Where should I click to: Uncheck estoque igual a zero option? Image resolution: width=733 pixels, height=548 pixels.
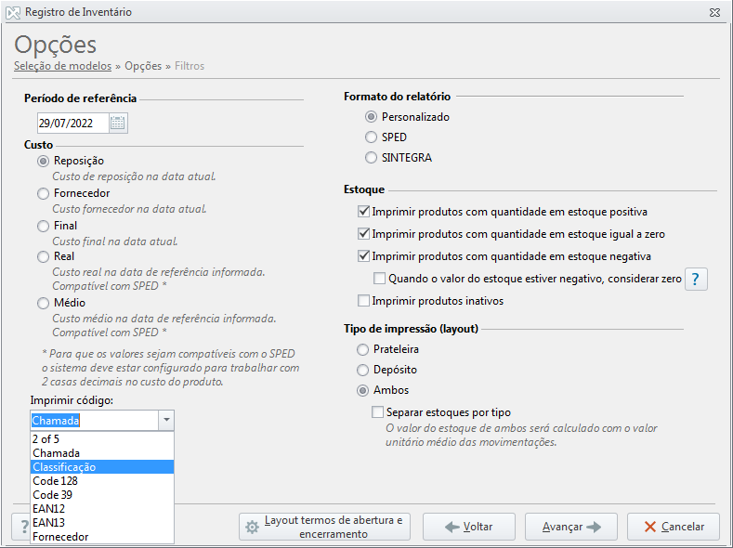pos(363,233)
